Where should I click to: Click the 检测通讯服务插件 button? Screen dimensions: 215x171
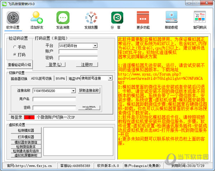[x=26, y=151]
